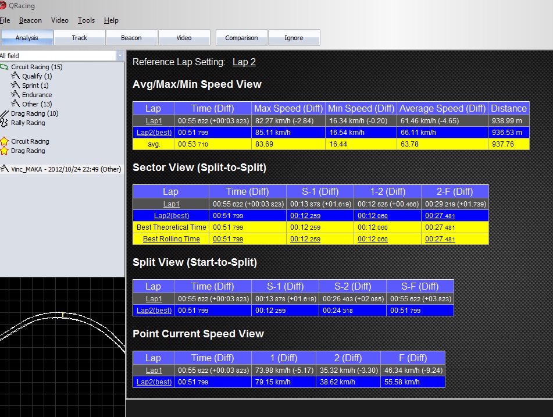Click the Lap 2 reference lap link
Image resolution: width=553 pixels, height=417 pixels.
(x=244, y=62)
